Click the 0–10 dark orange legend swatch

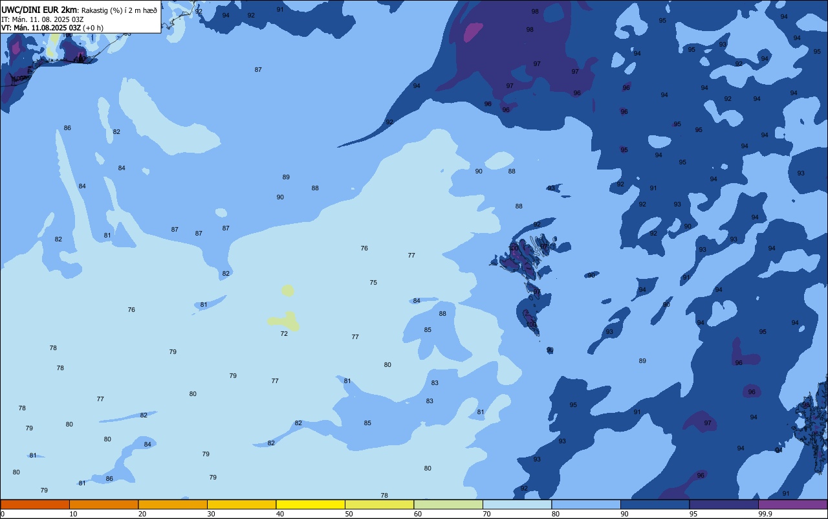click(35, 504)
